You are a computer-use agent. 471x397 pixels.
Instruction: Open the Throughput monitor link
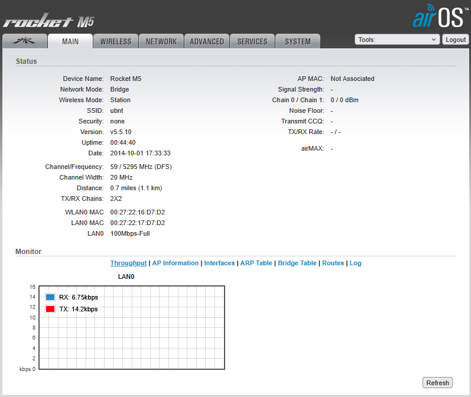click(x=128, y=263)
